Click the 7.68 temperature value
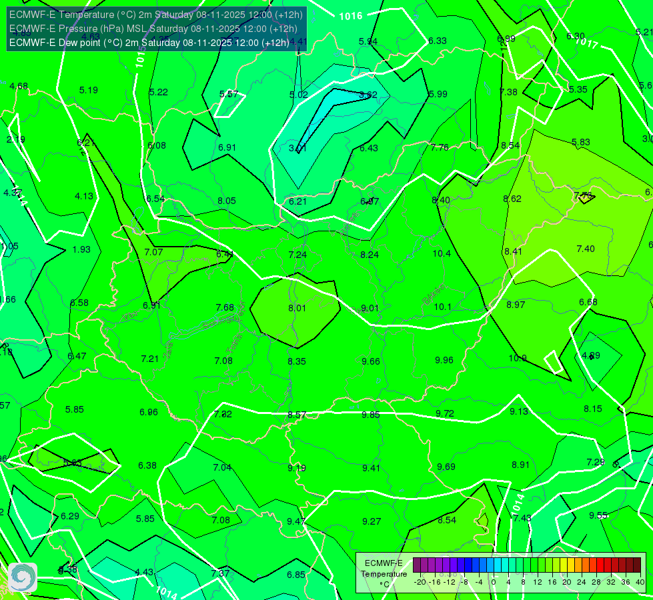This screenshot has height=600, width=653. (225, 307)
